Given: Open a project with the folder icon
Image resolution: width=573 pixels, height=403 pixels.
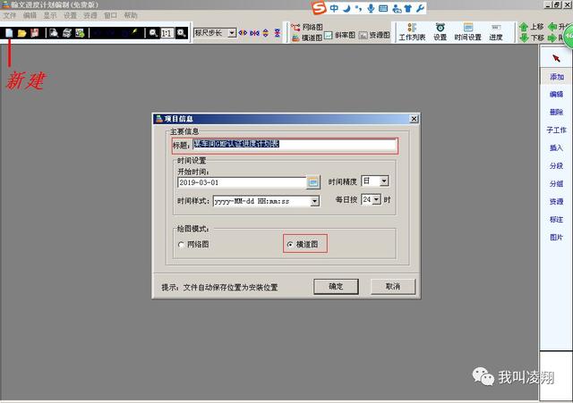Looking at the screenshot, I should [x=21, y=33].
